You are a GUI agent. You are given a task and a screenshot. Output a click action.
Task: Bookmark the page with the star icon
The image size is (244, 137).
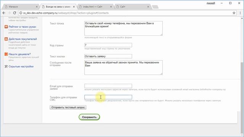234,13
